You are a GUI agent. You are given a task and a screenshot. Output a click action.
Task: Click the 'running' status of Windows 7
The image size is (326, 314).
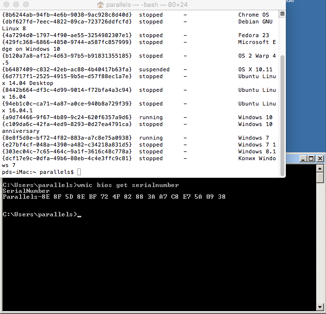151,138
